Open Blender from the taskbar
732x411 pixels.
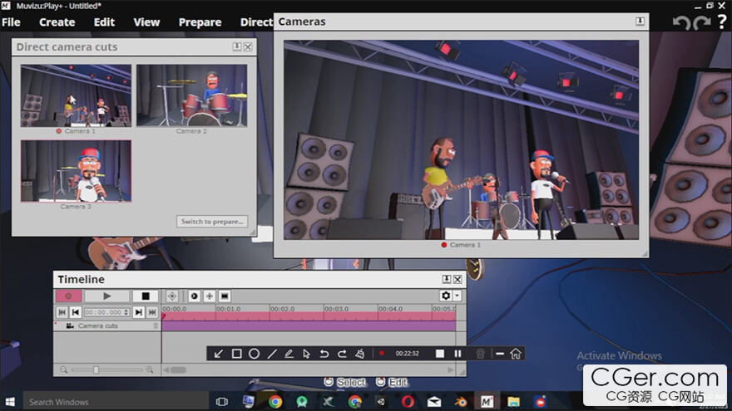(x=461, y=401)
